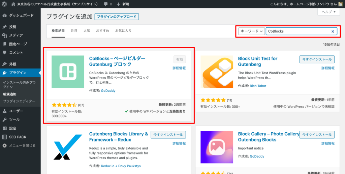Click 最終更新: 2週間前 text
Viewport: 345px width, 174px height.
[x=172, y=105]
